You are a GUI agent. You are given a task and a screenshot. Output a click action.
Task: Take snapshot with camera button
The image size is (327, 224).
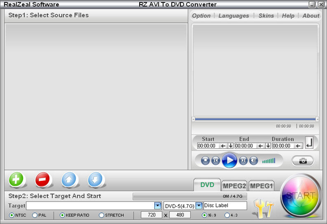pyautogui.click(x=303, y=161)
